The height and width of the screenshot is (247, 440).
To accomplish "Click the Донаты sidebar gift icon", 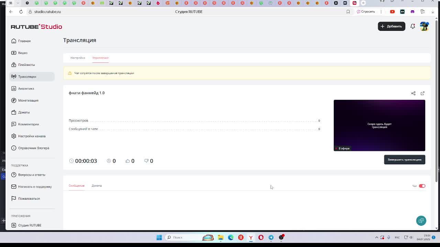I will point(14,112).
